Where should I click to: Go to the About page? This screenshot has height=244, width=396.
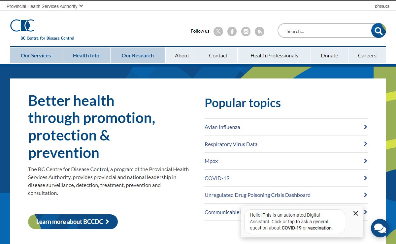click(182, 55)
